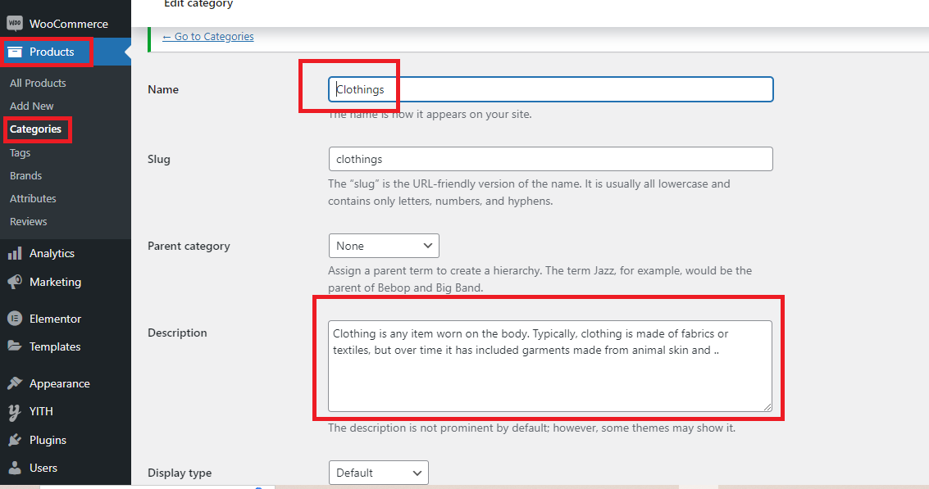Click the Users person icon
The width and height of the screenshot is (929, 489).
pyautogui.click(x=15, y=468)
